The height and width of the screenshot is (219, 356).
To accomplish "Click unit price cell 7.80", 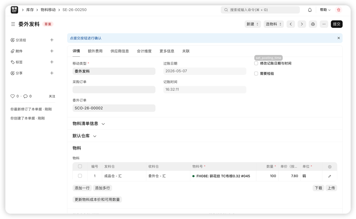I will [x=289, y=176].
